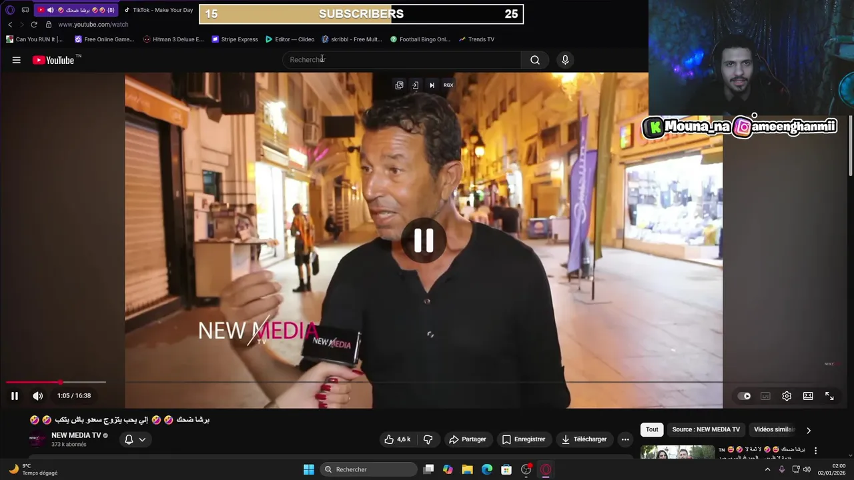The width and height of the screenshot is (854, 480).
Task: Open NEW MEDIA TV channel avatar
Action: point(37,439)
